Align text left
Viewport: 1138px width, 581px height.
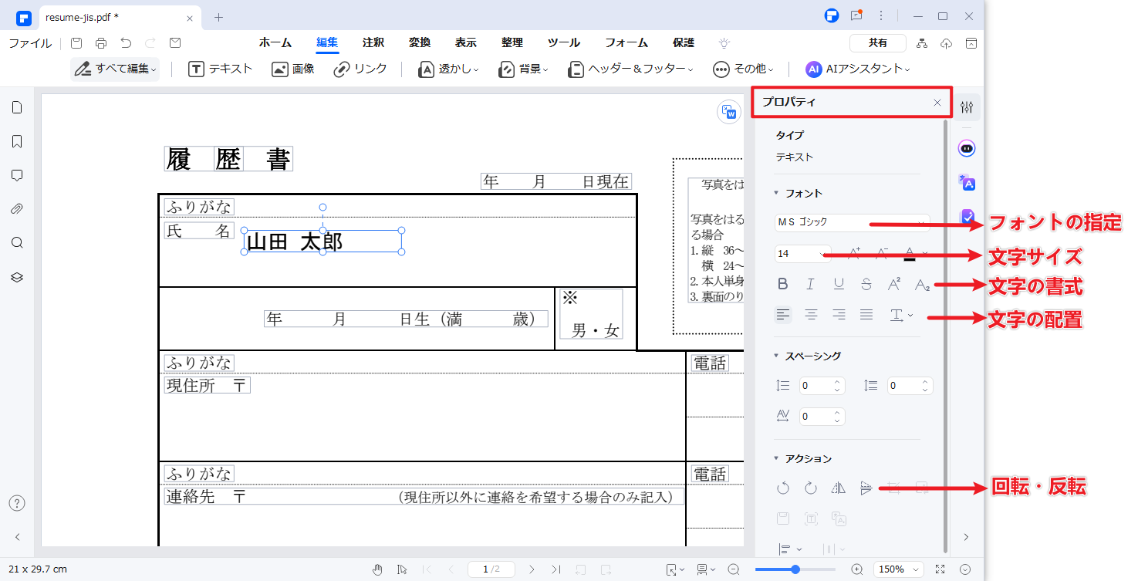point(783,315)
